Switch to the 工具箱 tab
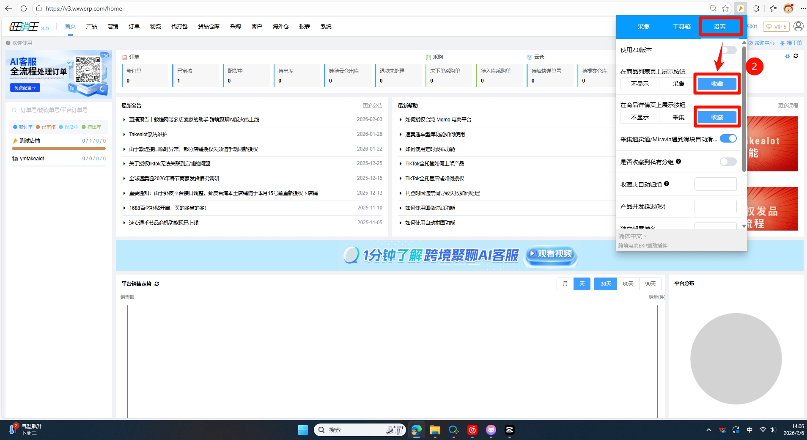807x440 pixels. pos(681,27)
